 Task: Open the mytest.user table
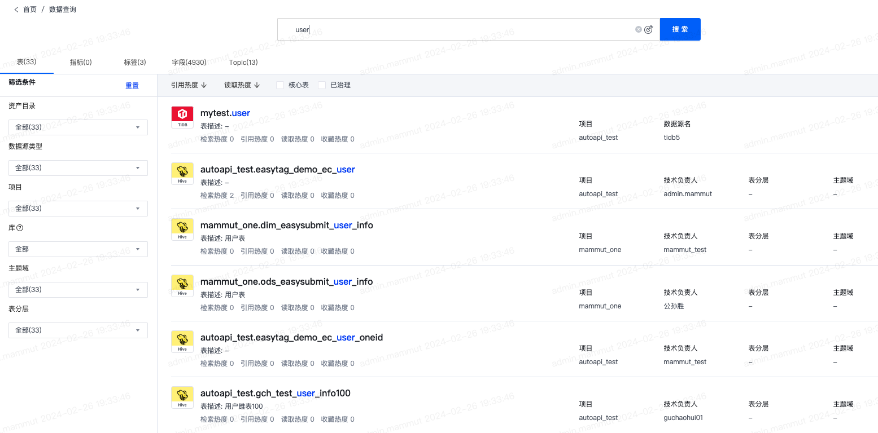coord(225,113)
